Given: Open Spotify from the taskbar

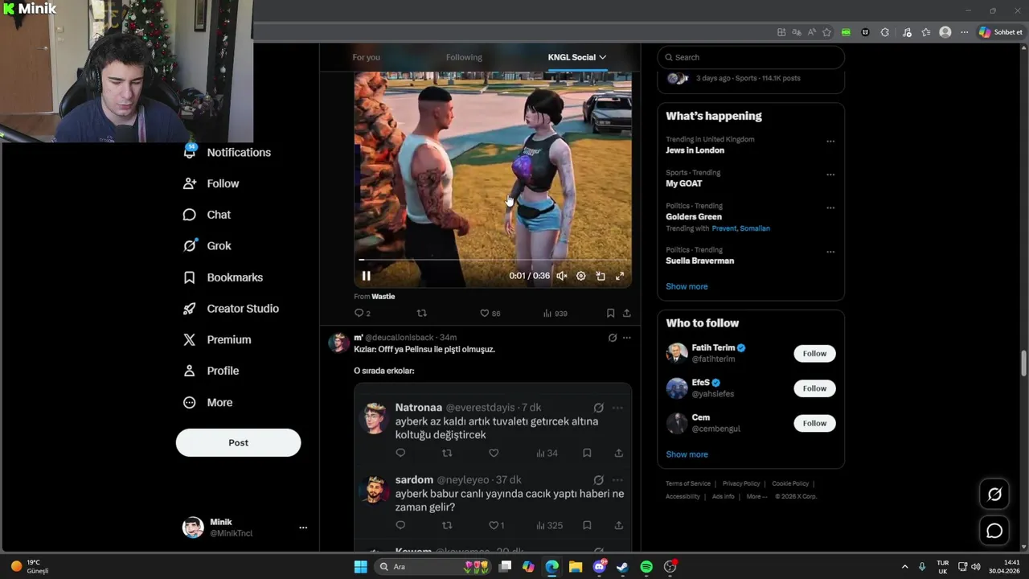Looking at the screenshot, I should pos(646,567).
